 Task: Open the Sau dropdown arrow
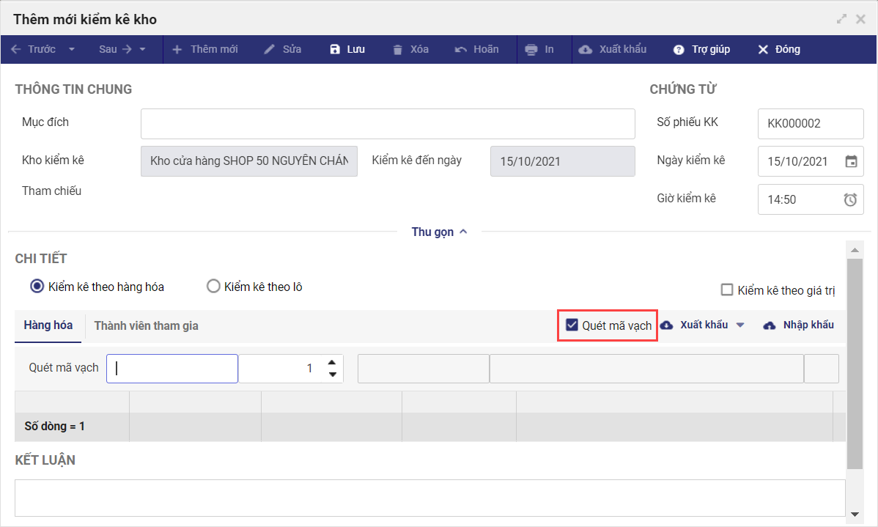coord(142,49)
